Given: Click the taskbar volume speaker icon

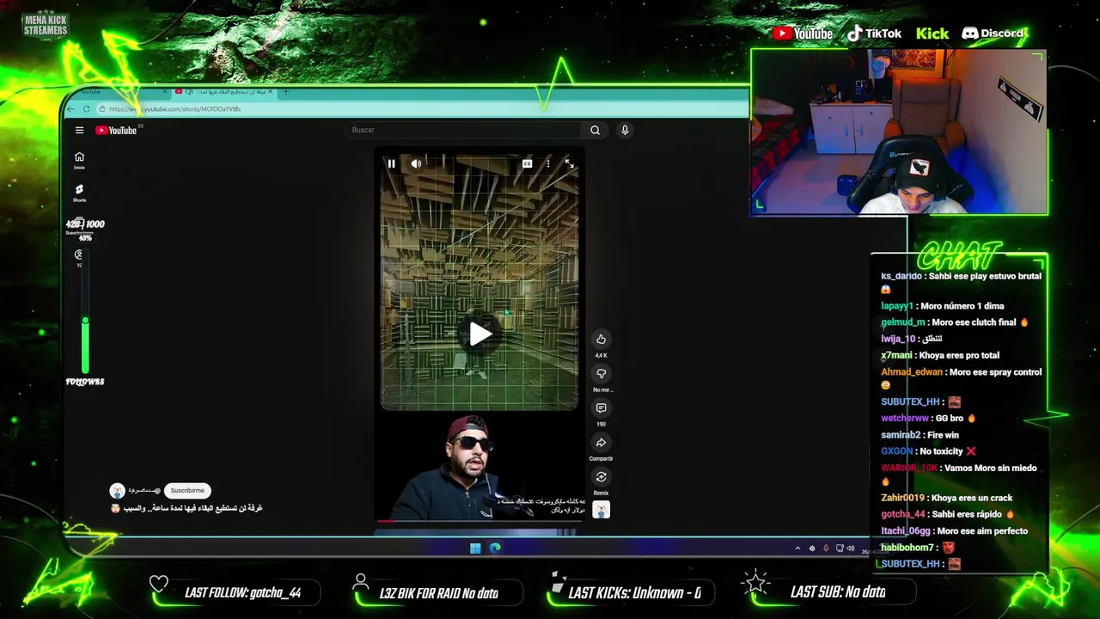Looking at the screenshot, I should (851, 549).
